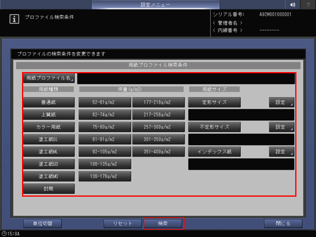Click the black field below 不定形サイズ
This screenshot has height=237, width=316.
pyautogui.click(x=241, y=139)
